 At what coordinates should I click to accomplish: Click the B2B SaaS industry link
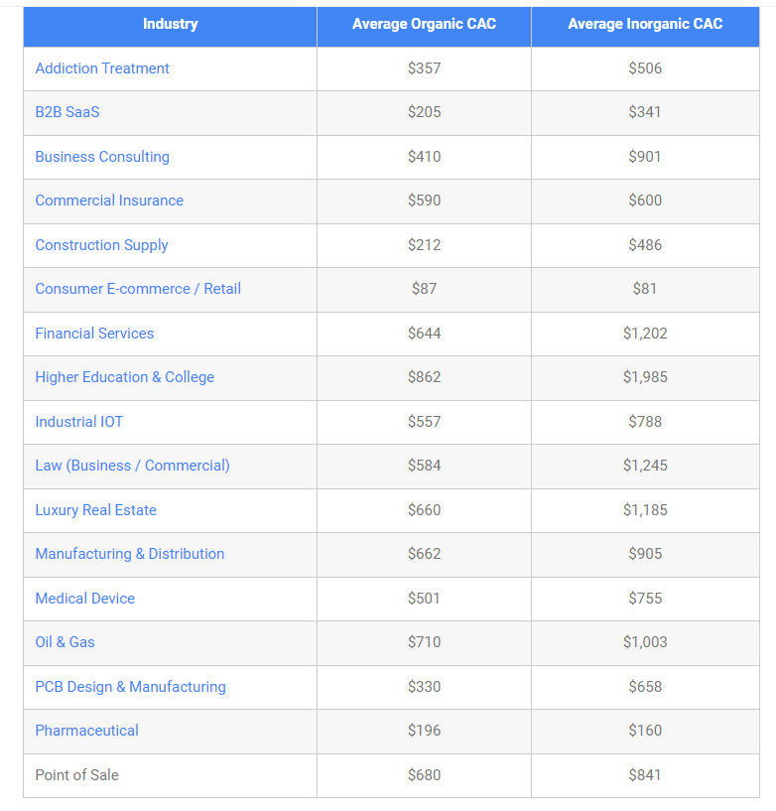pyautogui.click(x=67, y=112)
